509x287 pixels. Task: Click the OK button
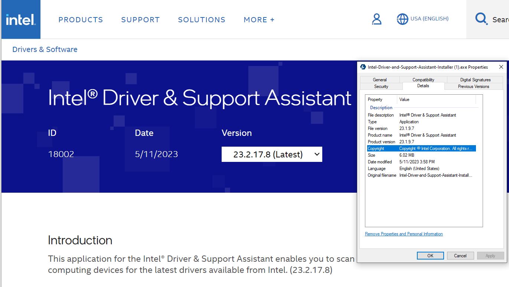point(430,255)
